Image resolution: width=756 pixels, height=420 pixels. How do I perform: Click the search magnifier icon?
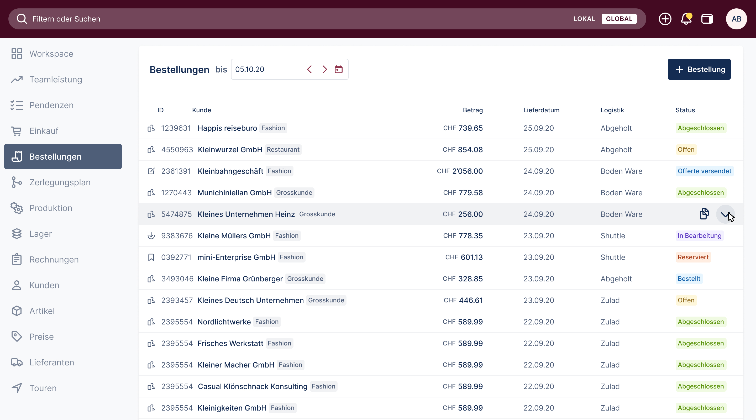[22, 19]
